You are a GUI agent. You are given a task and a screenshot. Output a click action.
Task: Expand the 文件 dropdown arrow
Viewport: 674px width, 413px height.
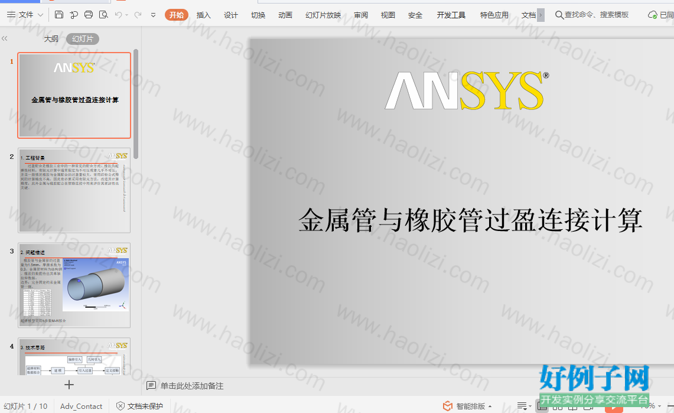(x=40, y=15)
